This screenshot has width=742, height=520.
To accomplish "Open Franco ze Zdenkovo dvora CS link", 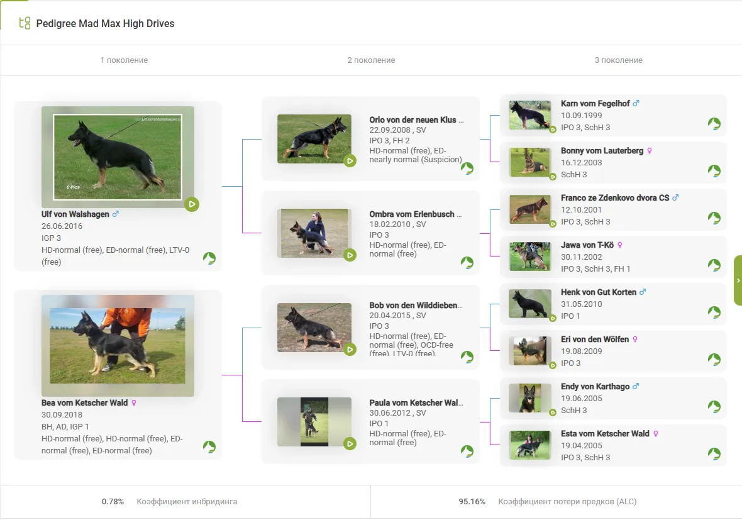I will tap(614, 197).
